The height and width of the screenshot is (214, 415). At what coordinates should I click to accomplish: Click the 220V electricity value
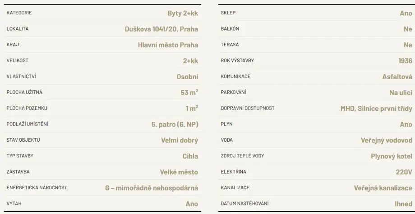(x=404, y=172)
